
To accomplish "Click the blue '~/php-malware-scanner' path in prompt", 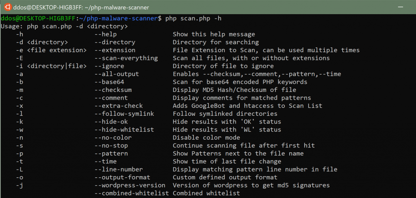I will click(x=119, y=19).
